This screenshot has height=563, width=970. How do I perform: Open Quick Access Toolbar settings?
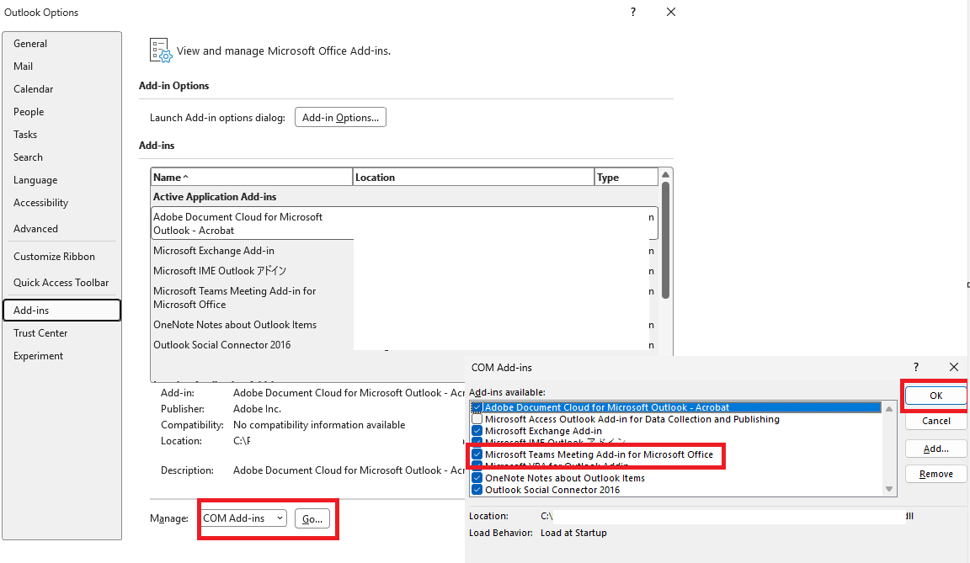click(61, 283)
